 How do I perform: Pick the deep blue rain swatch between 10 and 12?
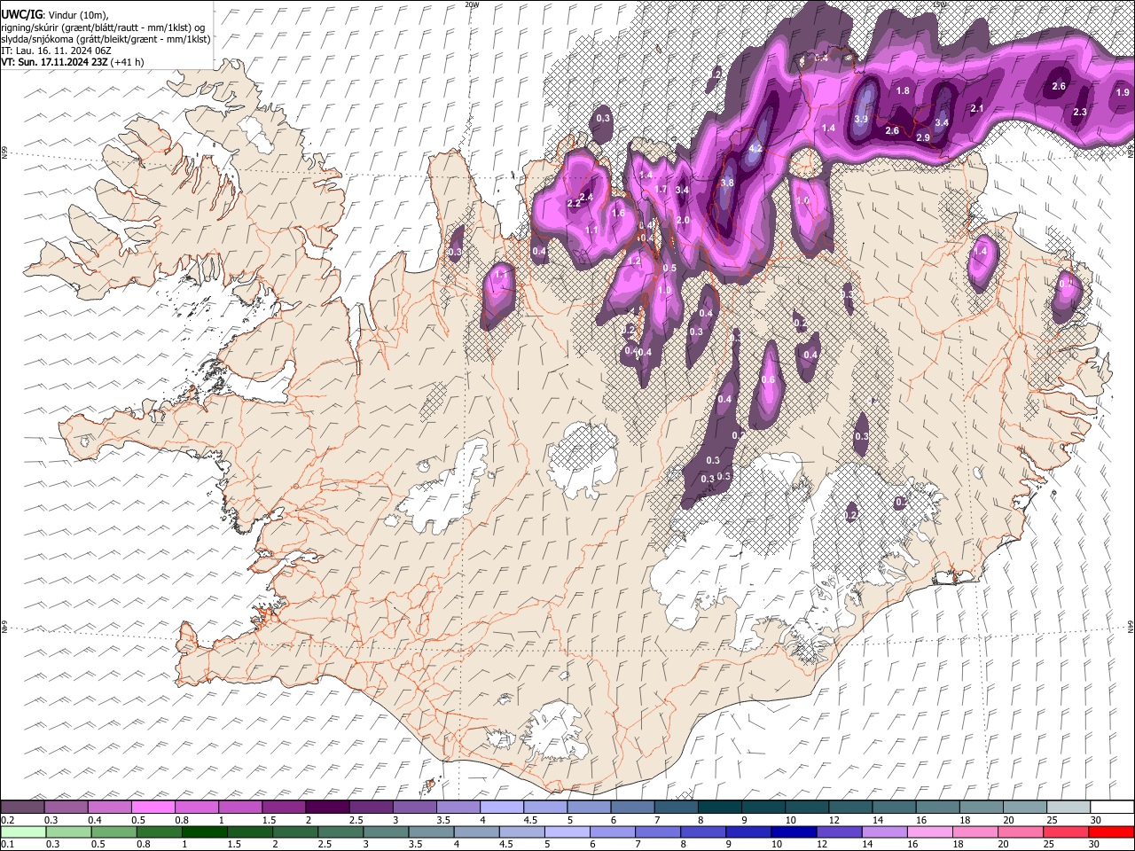point(794,831)
